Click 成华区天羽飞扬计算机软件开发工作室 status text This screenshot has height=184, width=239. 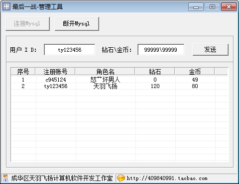coord(62,179)
